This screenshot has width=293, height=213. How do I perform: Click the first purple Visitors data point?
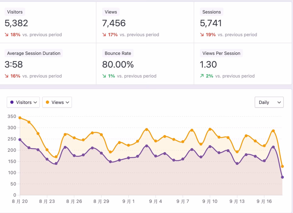pyautogui.click(x=20, y=140)
